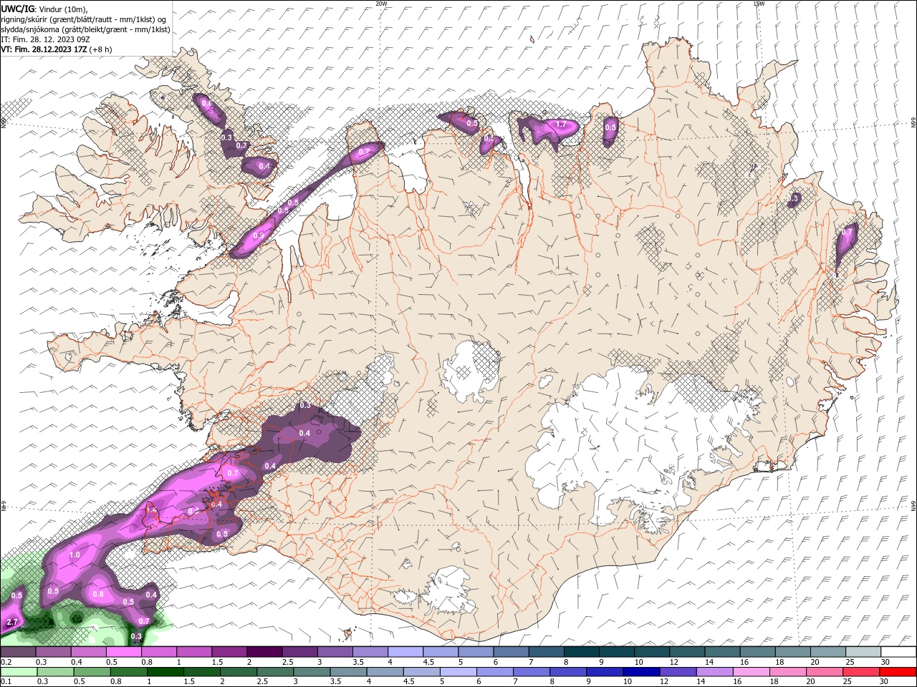The image size is (917, 687).
Task: Click the '0.2' label under upper legend
Action: 5,662
